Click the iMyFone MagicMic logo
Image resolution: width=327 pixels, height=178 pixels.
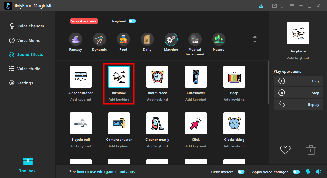pyautogui.click(x=8, y=6)
